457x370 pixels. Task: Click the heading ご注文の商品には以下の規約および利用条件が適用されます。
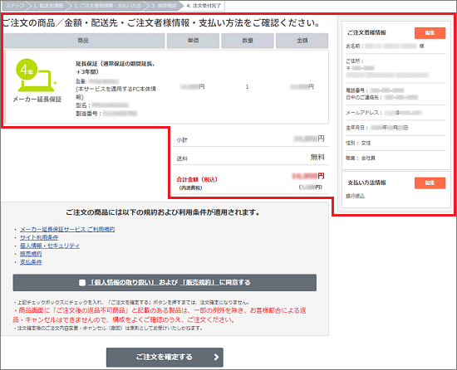[163, 212]
